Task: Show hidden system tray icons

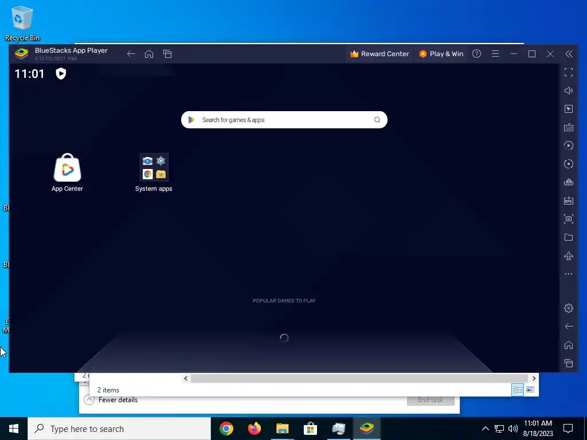Action: pyautogui.click(x=485, y=429)
